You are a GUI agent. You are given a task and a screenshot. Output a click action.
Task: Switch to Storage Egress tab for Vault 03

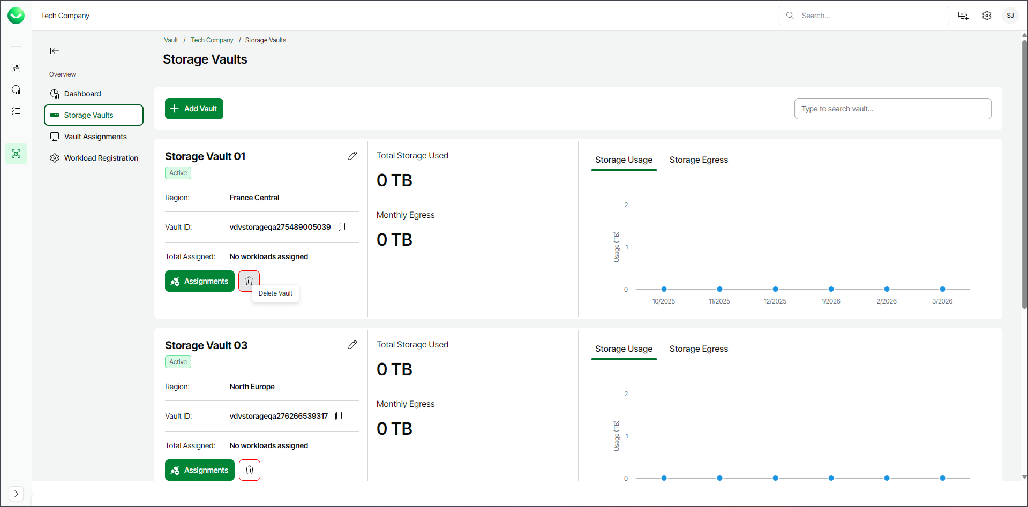[699, 349]
